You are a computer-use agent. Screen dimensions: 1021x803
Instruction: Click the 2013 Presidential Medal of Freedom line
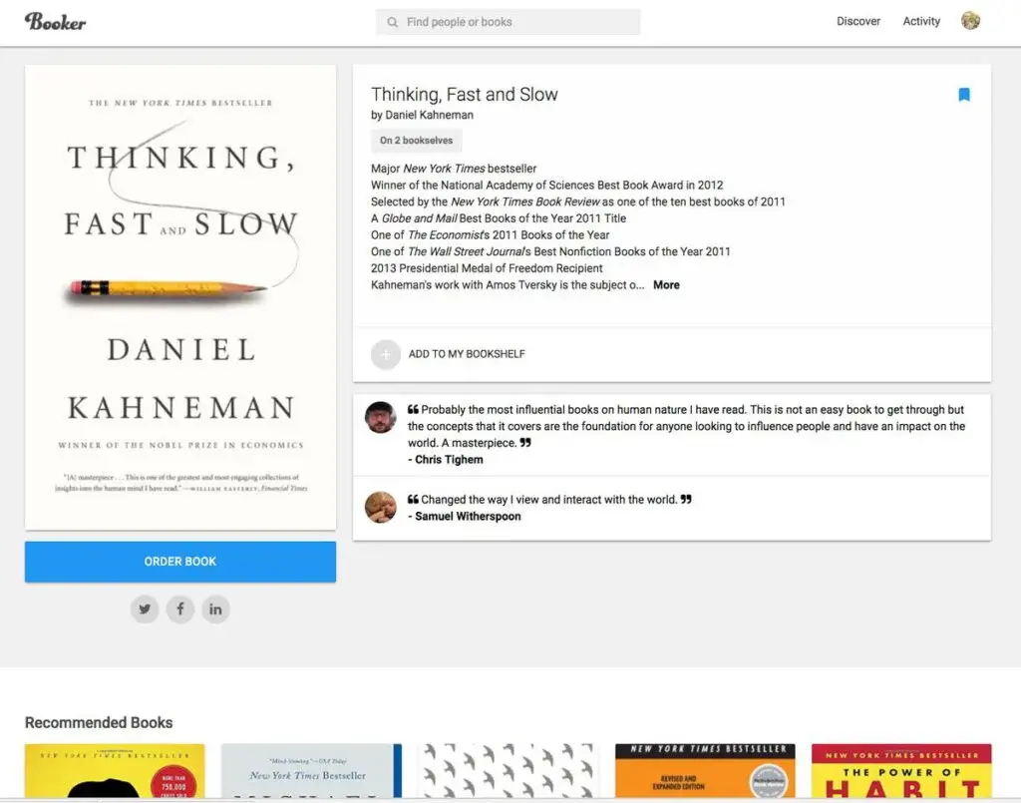tap(487, 268)
